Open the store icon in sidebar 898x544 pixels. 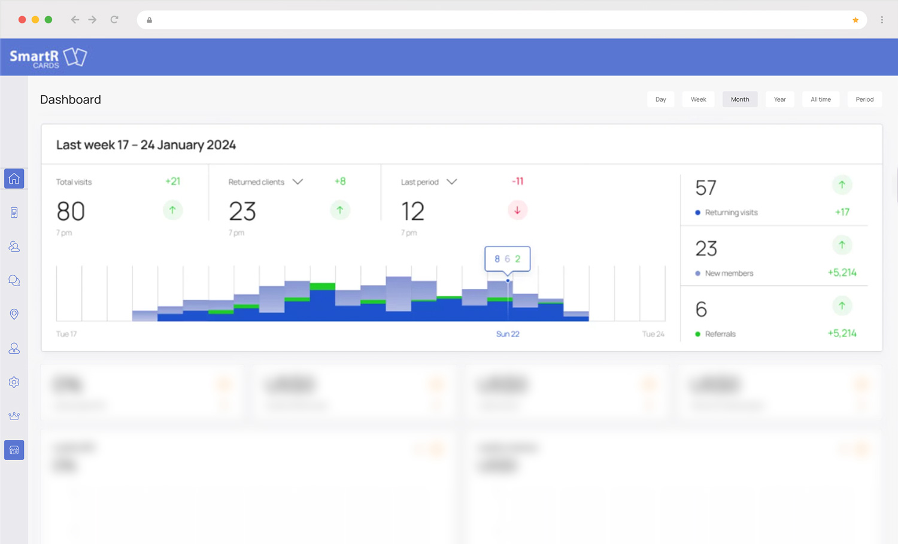pyautogui.click(x=14, y=450)
